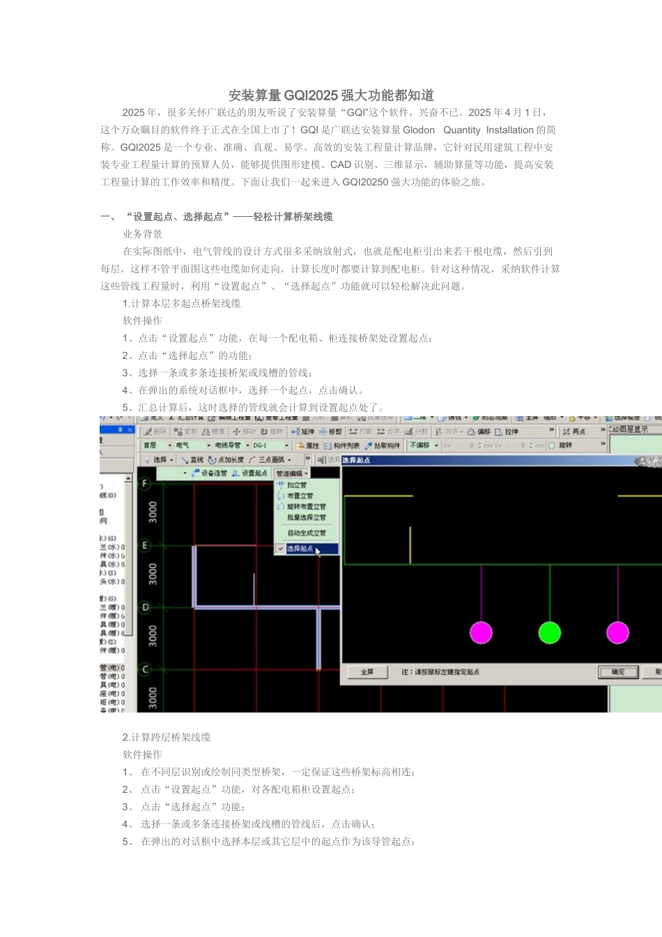
Task: Click the 打断 (break) tool icon
Action: (x=361, y=432)
